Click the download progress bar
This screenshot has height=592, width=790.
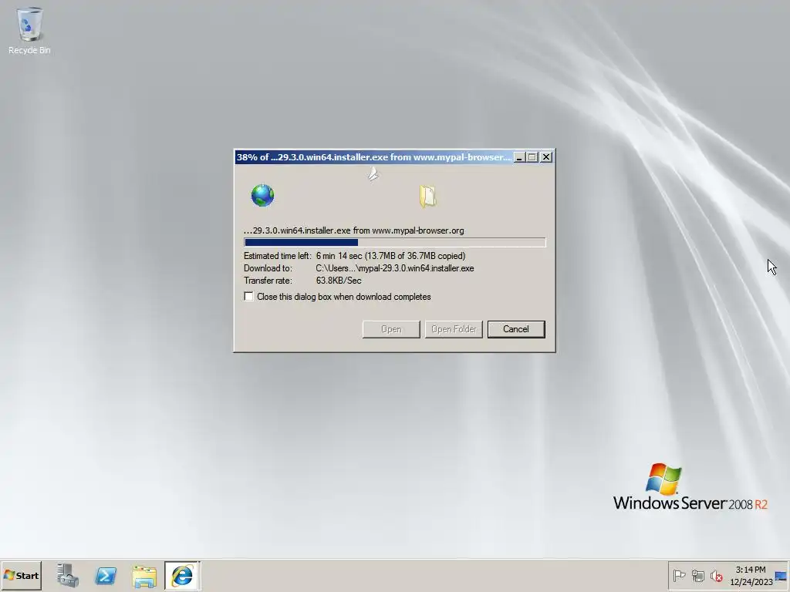tap(394, 243)
